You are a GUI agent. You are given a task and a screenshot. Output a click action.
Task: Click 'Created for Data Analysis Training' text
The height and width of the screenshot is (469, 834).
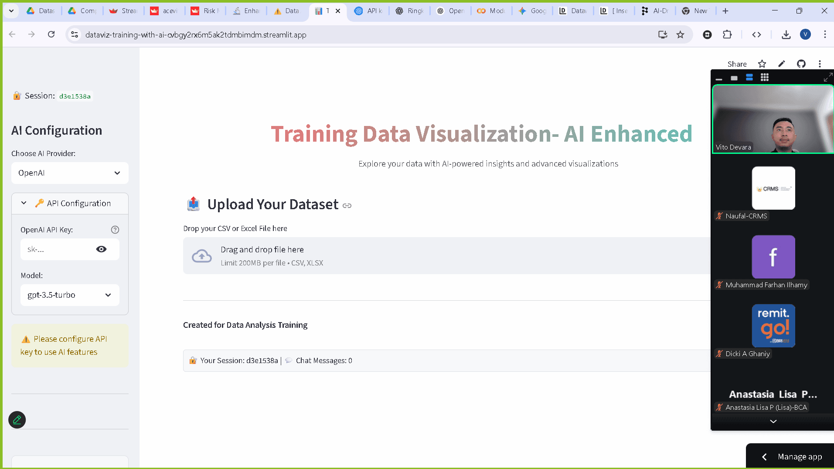point(245,325)
